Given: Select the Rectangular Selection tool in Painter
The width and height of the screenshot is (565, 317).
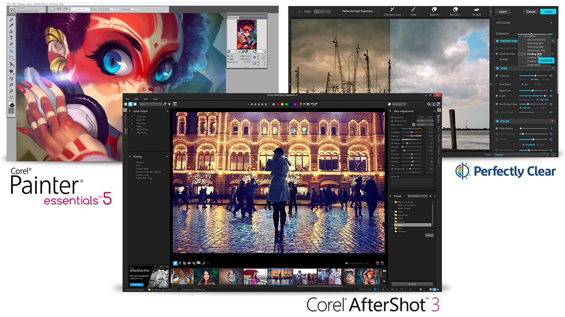Looking at the screenshot, I should click(11, 58).
